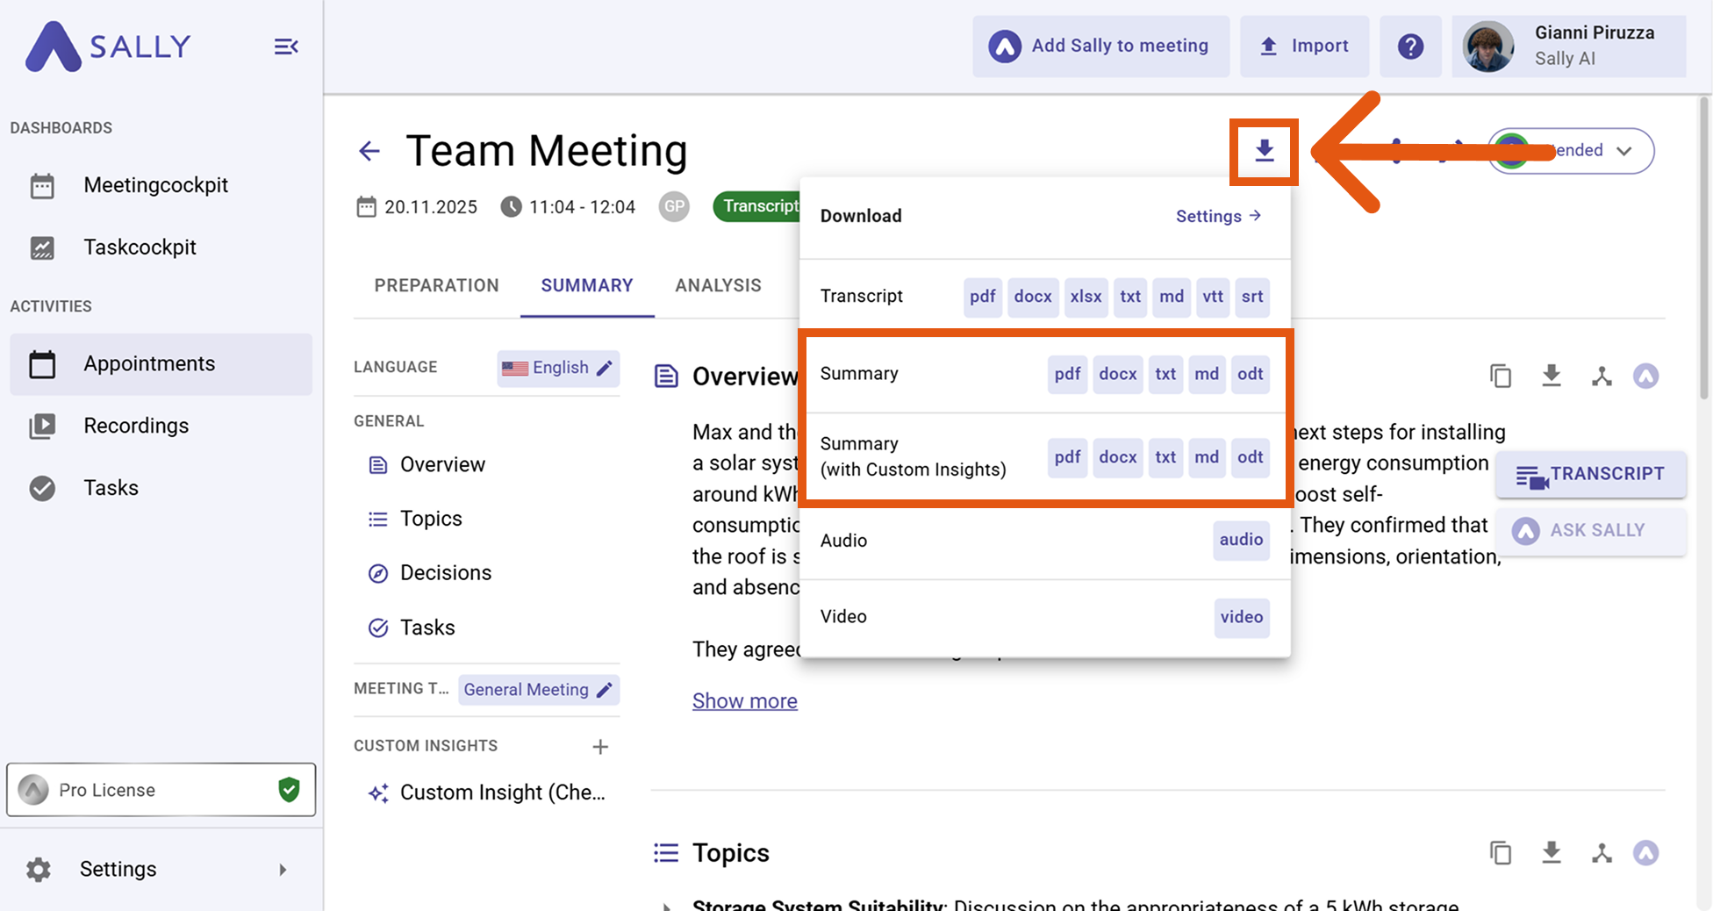Download the Summary as pdf
Viewport: 1713px width, 911px height.
[1067, 374]
